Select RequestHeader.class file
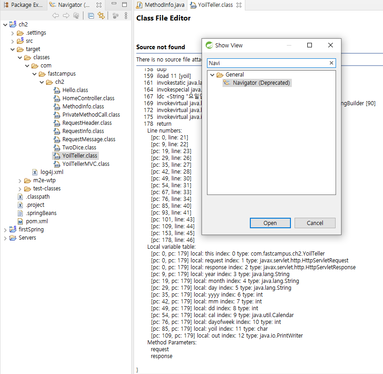 pyautogui.click(x=87, y=123)
